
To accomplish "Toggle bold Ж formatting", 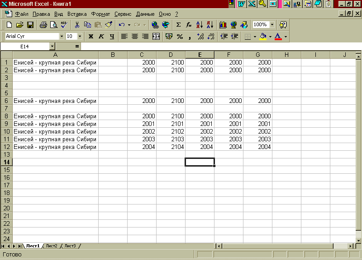I will click(91, 37).
